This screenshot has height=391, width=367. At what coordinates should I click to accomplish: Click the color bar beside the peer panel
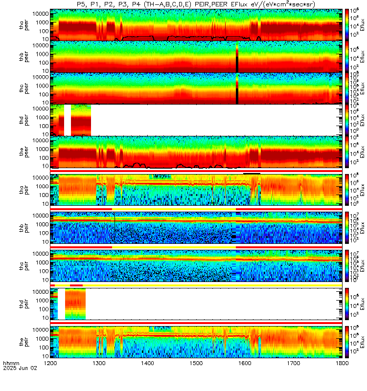(x=347, y=152)
